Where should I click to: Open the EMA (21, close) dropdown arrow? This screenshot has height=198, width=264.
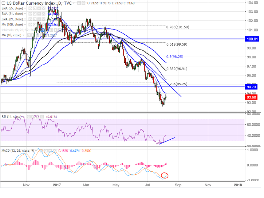click(25, 14)
